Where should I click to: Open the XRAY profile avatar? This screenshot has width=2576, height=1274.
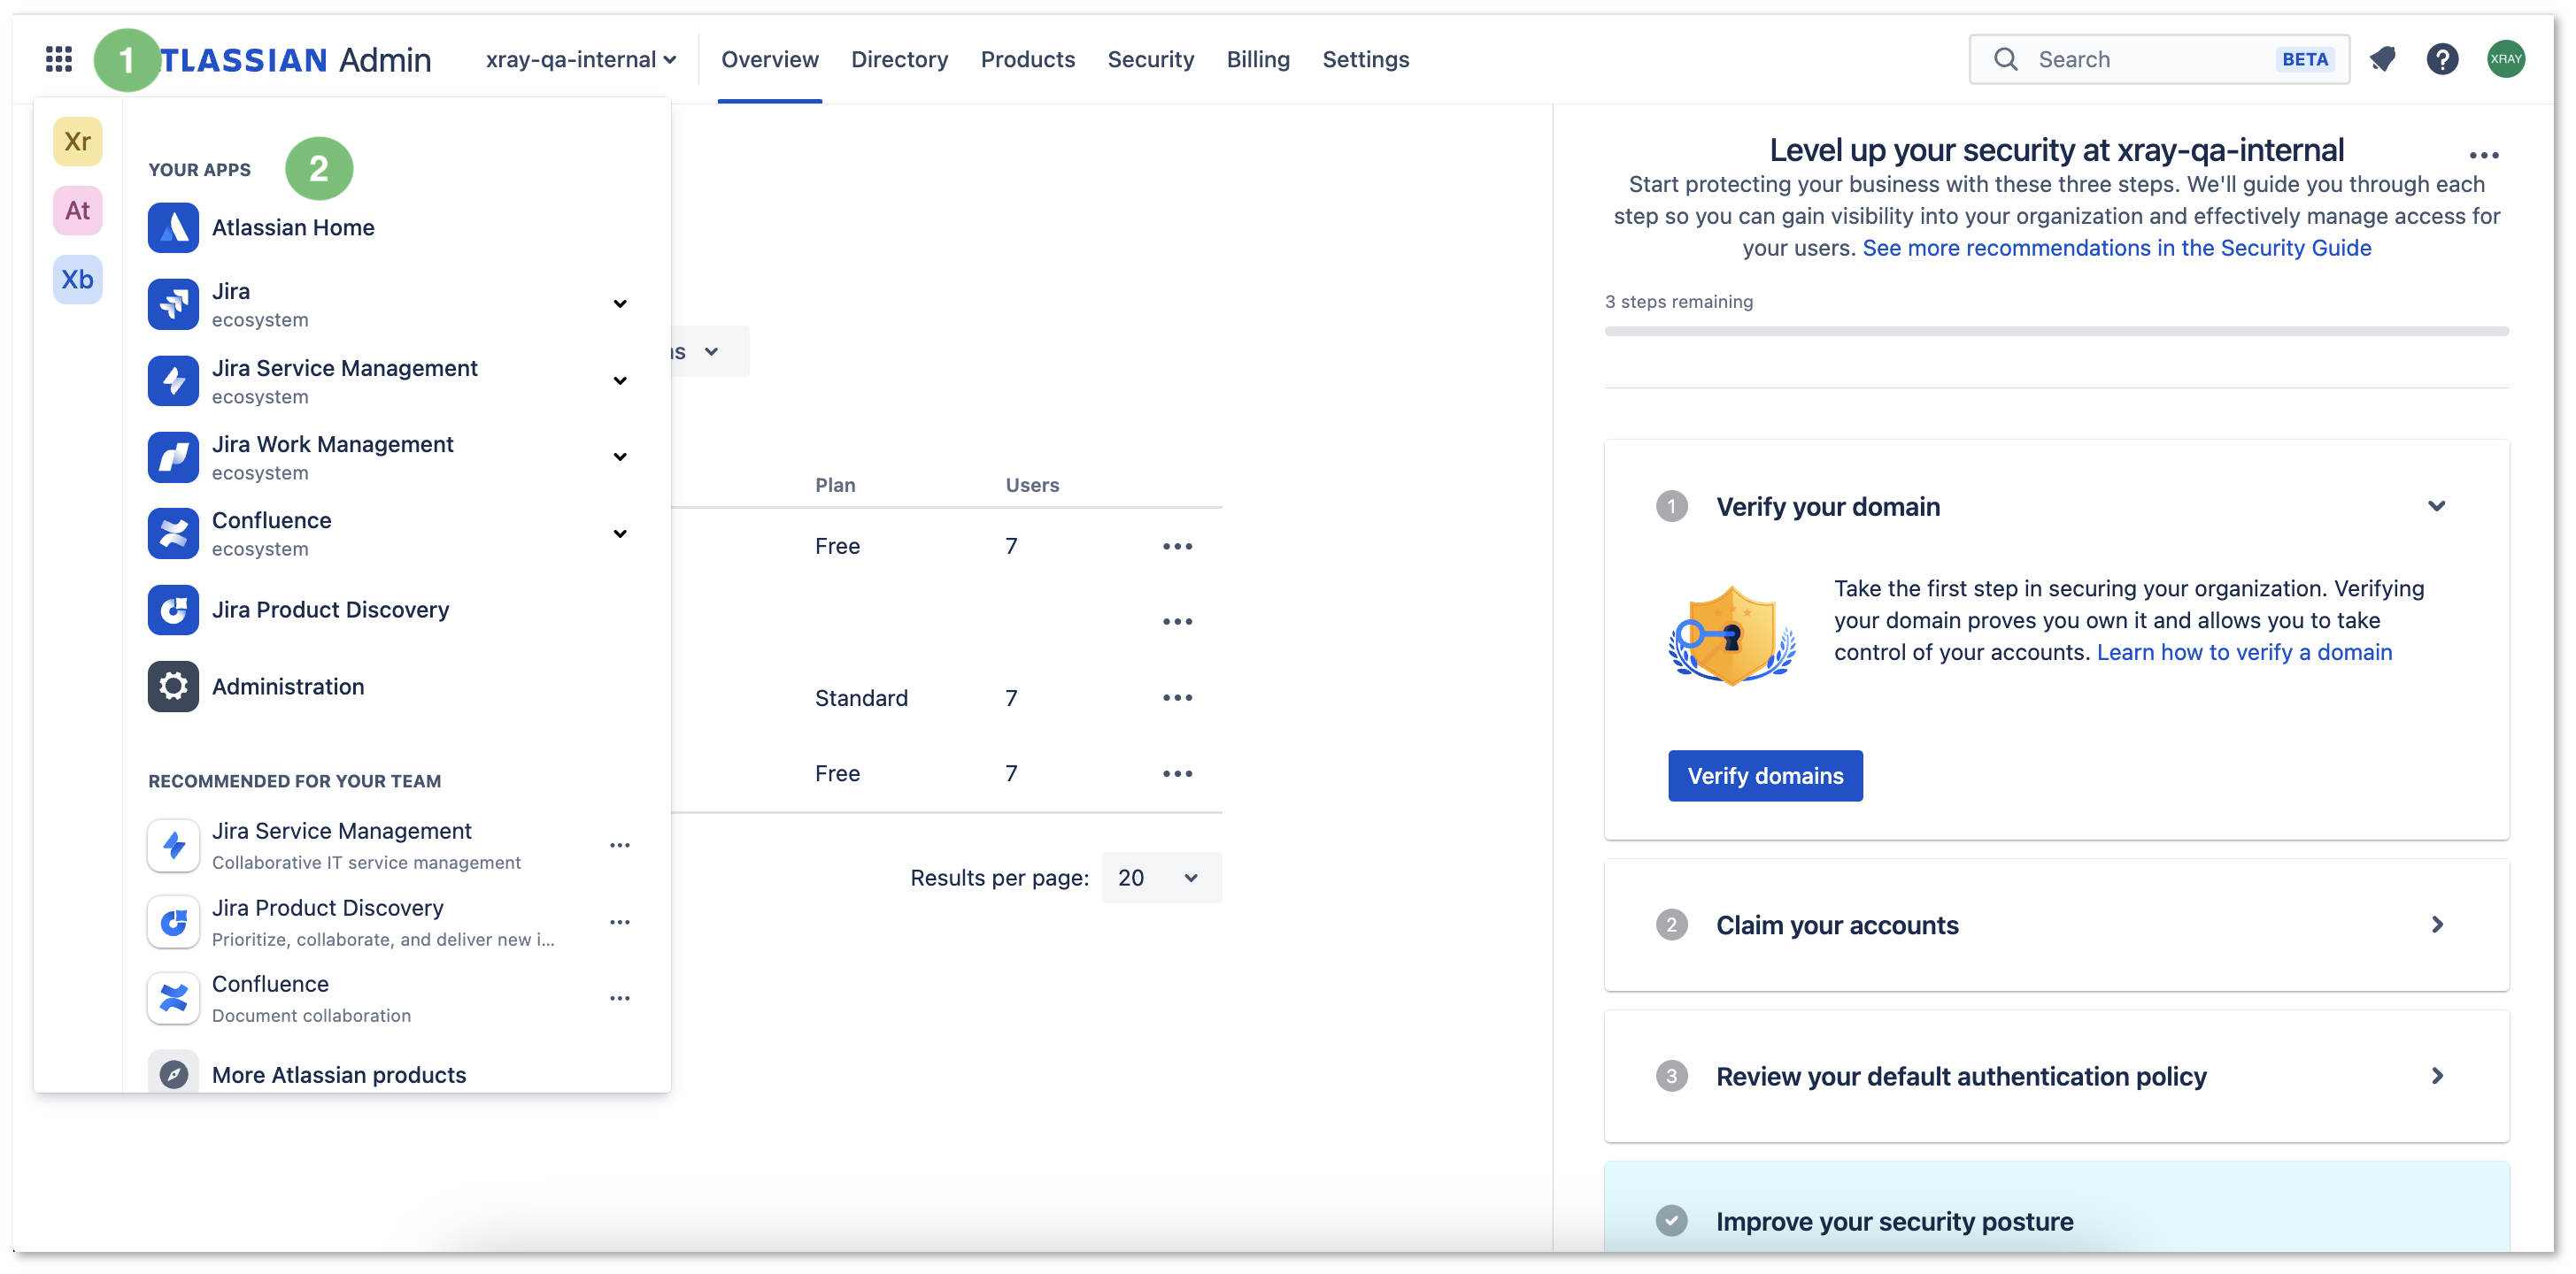coord(2506,59)
